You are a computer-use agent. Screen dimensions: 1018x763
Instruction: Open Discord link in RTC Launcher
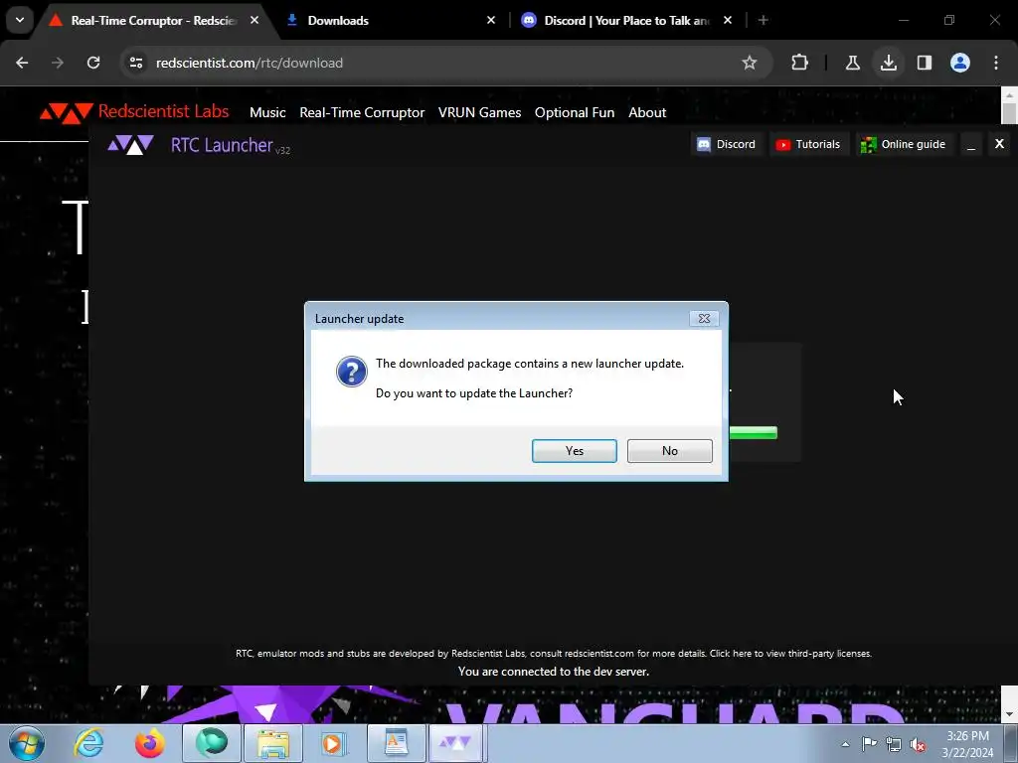coord(726,144)
